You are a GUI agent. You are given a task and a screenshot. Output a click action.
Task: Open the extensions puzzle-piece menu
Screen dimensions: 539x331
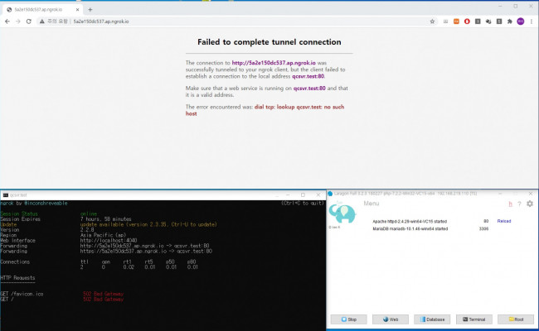click(509, 22)
